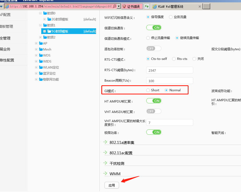This screenshot has width=241, height=192.
Task: Select Normal GI模式 option
Action: point(166,90)
